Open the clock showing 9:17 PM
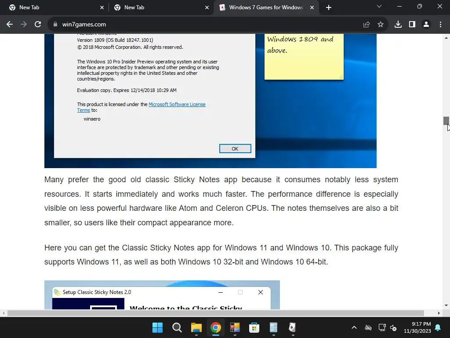The width and height of the screenshot is (450, 338). (x=417, y=327)
